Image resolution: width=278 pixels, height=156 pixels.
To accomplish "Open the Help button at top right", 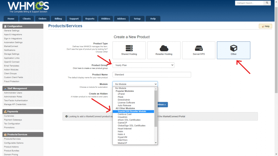I will pos(266,26).
